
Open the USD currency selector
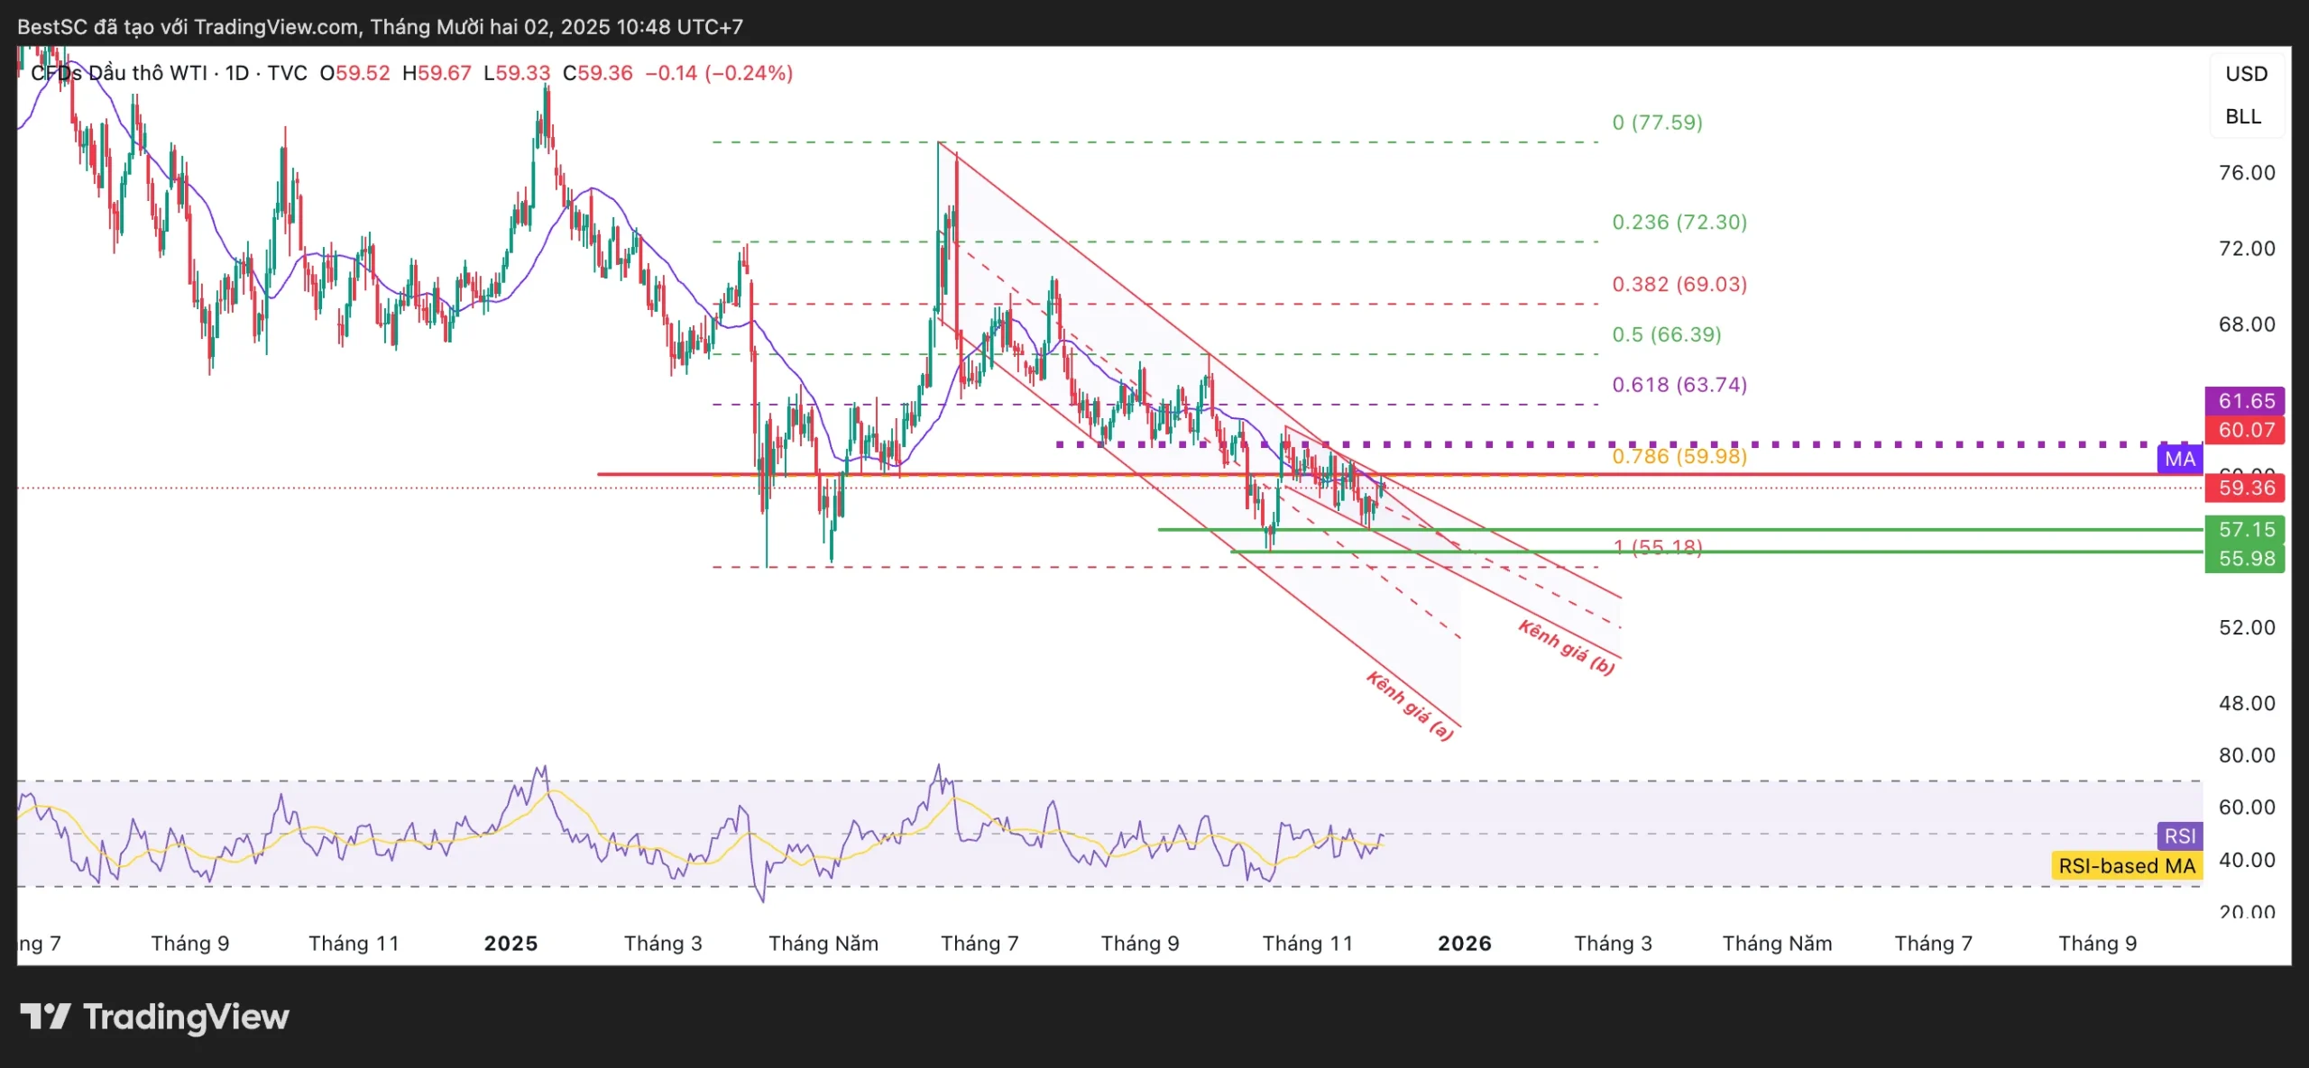point(2245,74)
